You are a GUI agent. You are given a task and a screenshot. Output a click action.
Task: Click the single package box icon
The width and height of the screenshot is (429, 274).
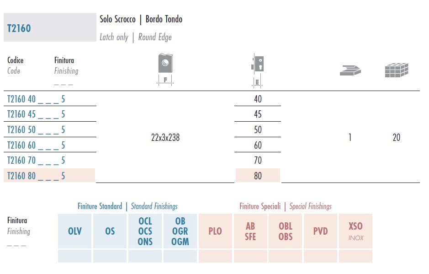coord(350,70)
